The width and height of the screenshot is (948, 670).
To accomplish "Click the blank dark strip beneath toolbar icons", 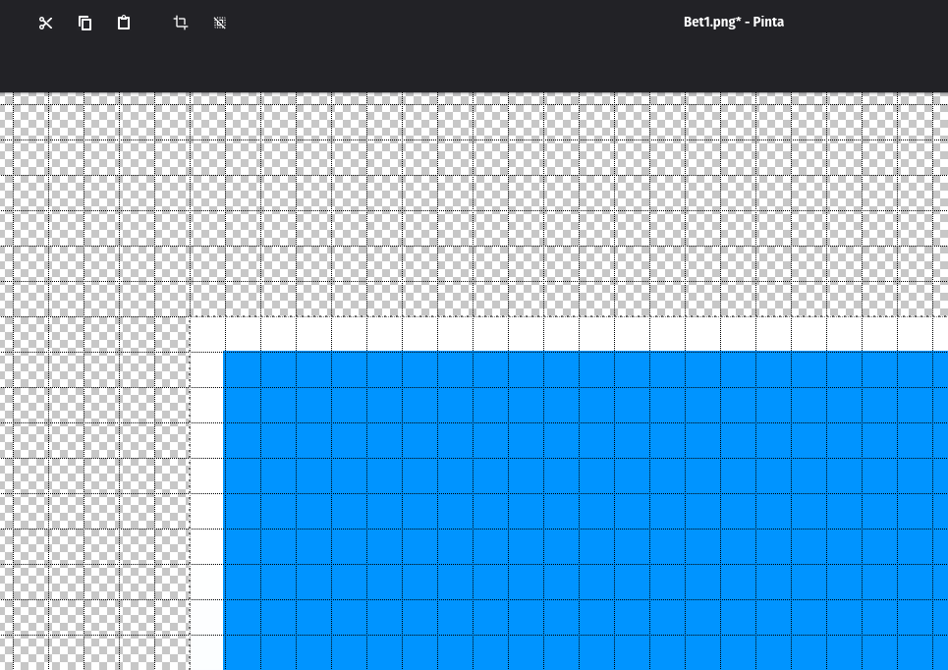I will [x=295, y=69].
